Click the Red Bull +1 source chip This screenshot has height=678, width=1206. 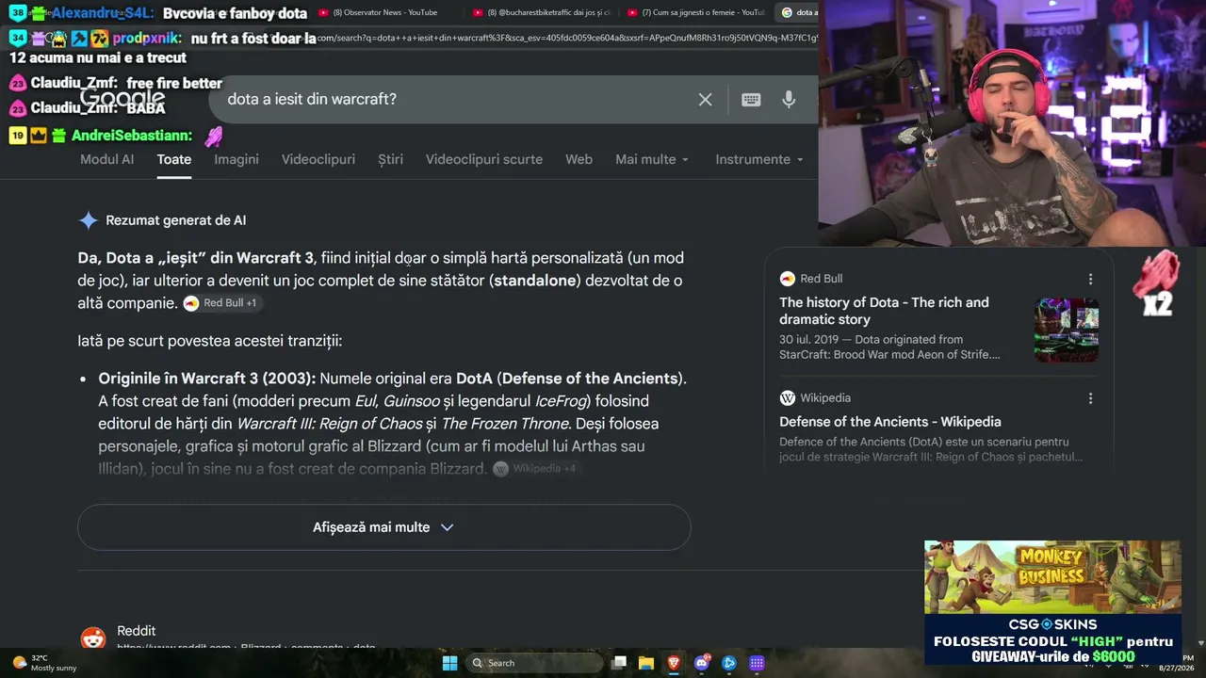coord(220,303)
